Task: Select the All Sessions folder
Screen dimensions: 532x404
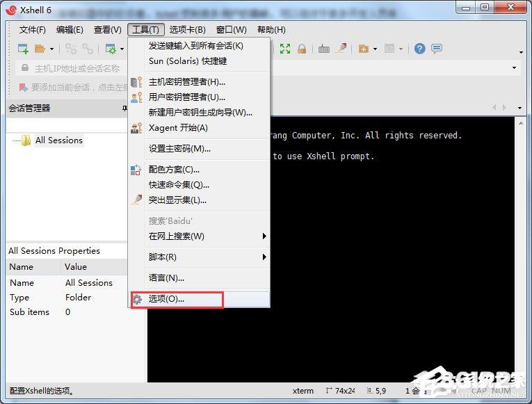Action: pos(59,140)
